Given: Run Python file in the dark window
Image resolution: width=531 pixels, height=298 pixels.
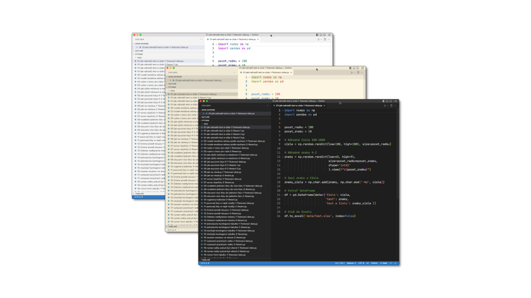Looking at the screenshot, I should click(385, 106).
